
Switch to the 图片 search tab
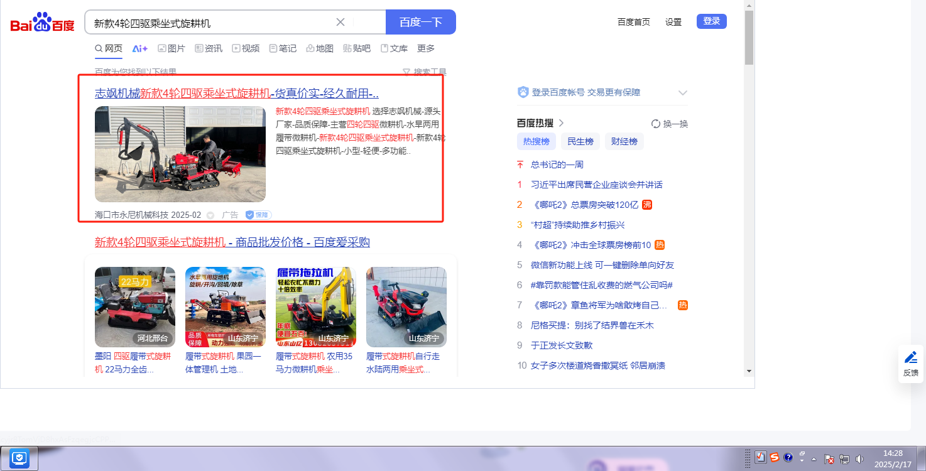171,48
